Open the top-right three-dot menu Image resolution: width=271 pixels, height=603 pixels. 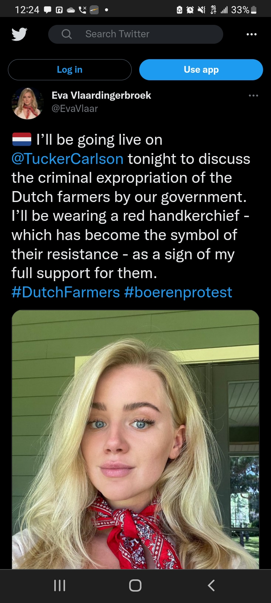251,34
